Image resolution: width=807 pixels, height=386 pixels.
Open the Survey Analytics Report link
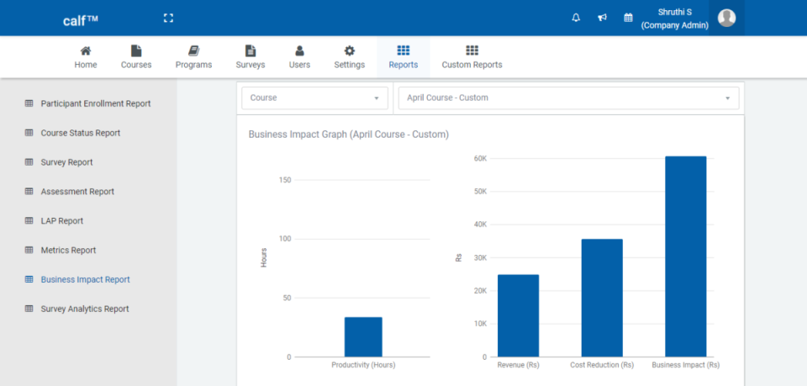pyautogui.click(x=84, y=309)
